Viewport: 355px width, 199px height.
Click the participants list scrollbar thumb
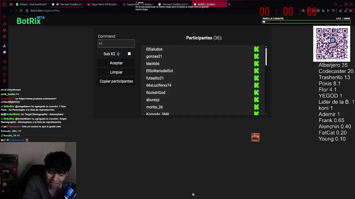266,56
